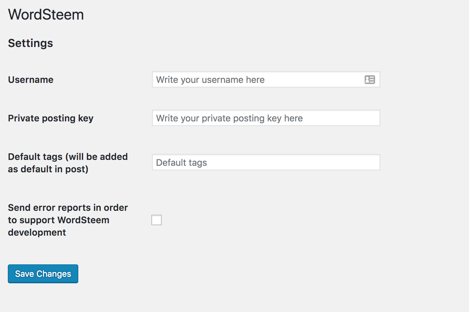Click the 'Write your private posting key here' placeholder
Viewport: 469px width, 312px height.
point(229,118)
